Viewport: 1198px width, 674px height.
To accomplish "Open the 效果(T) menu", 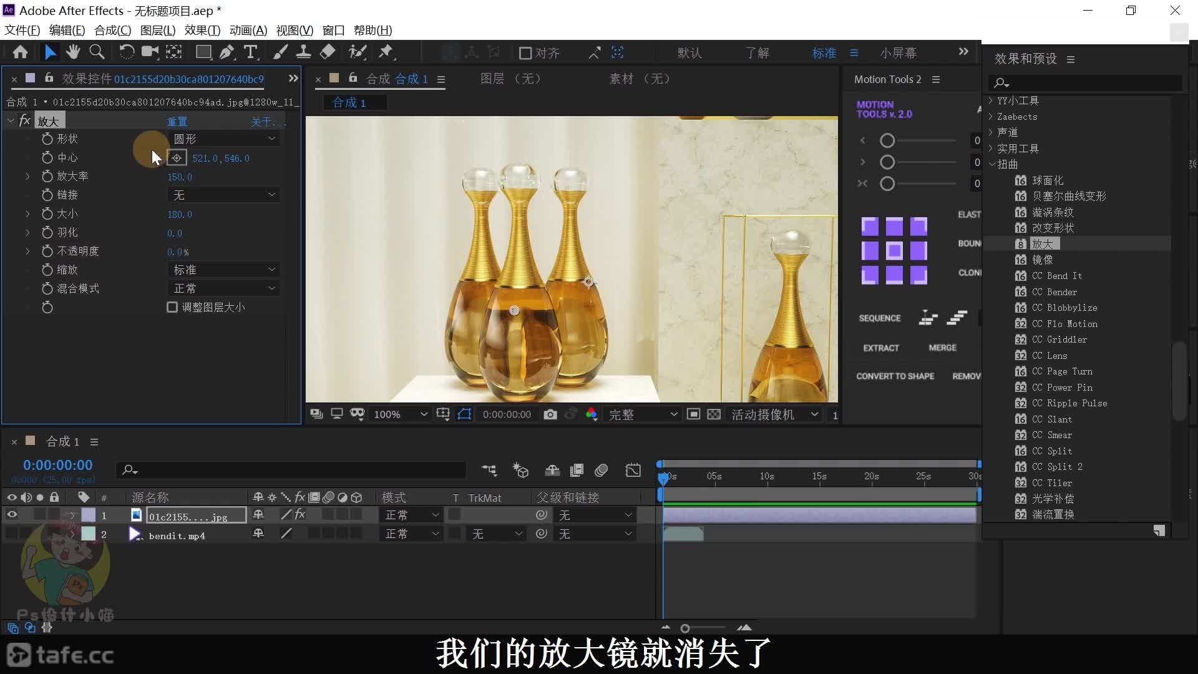I will 202,30.
